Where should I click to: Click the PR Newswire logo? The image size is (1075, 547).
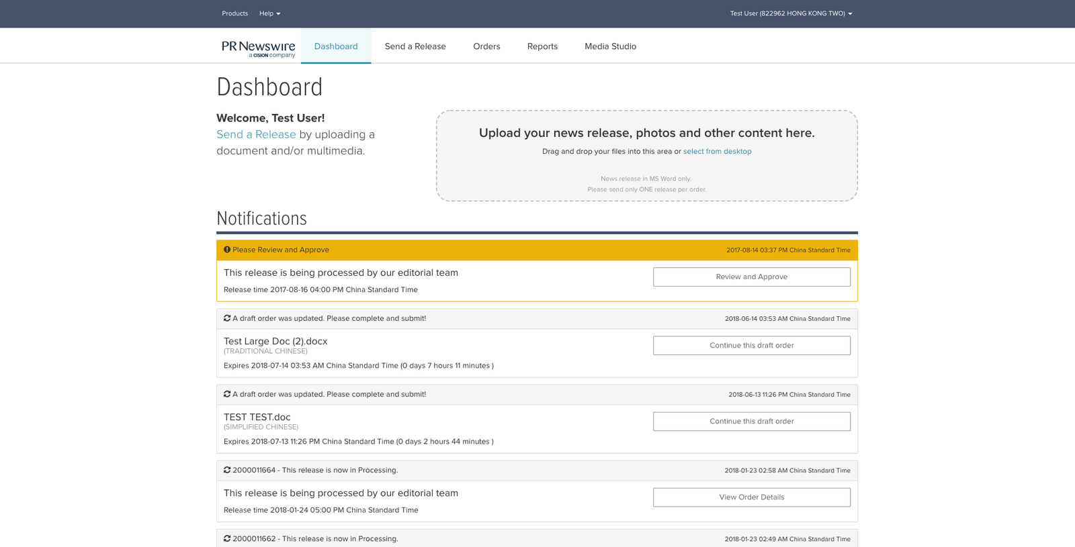coord(258,48)
